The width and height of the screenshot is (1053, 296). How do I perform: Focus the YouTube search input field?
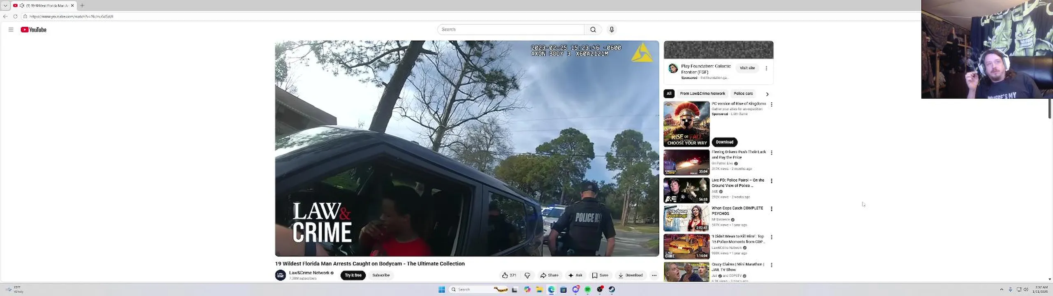coord(510,30)
